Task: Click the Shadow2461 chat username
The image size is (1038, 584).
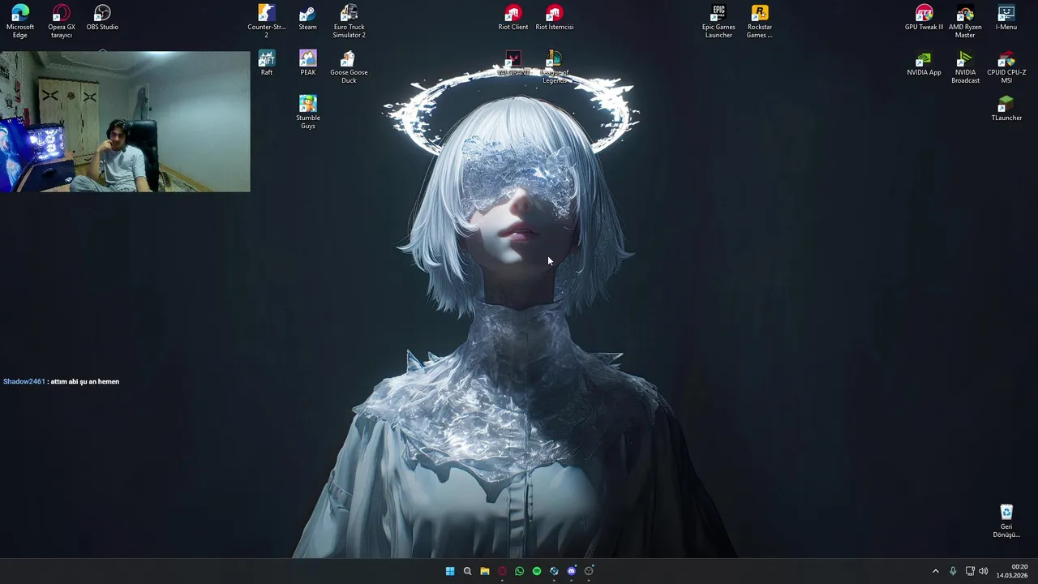Action: [x=24, y=381]
